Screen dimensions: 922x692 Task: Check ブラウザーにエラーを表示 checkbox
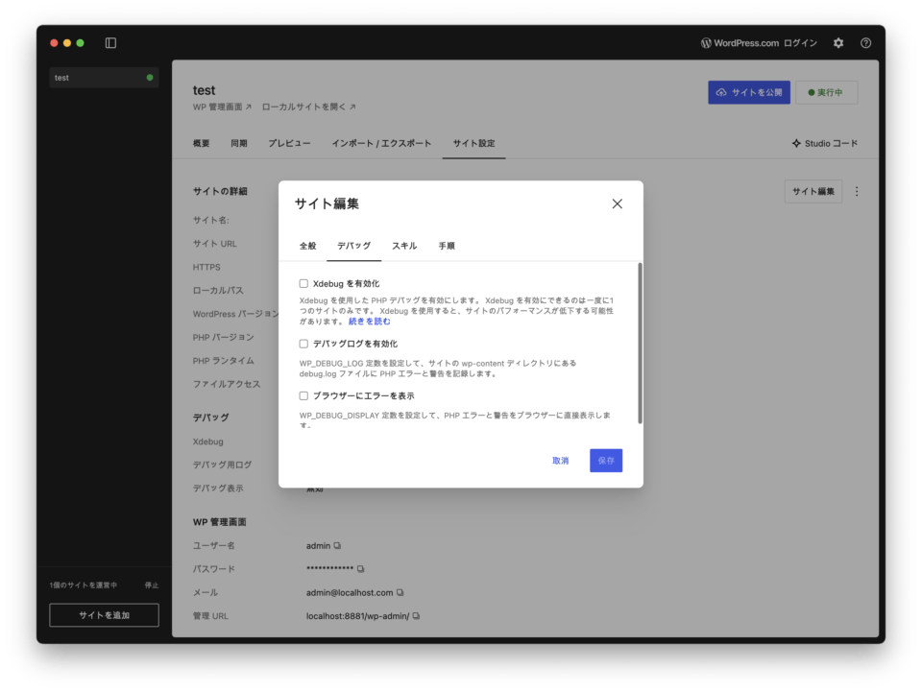[x=303, y=396]
